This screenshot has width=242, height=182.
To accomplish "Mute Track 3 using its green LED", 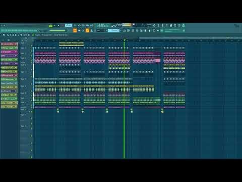I will (x=31, y=56).
